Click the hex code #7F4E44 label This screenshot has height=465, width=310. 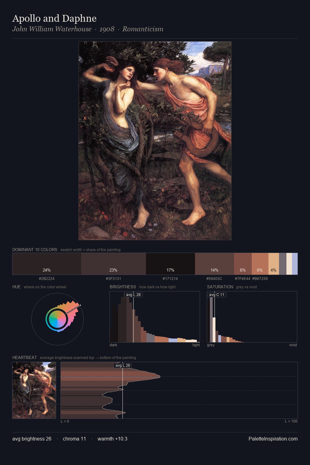pos(243,279)
